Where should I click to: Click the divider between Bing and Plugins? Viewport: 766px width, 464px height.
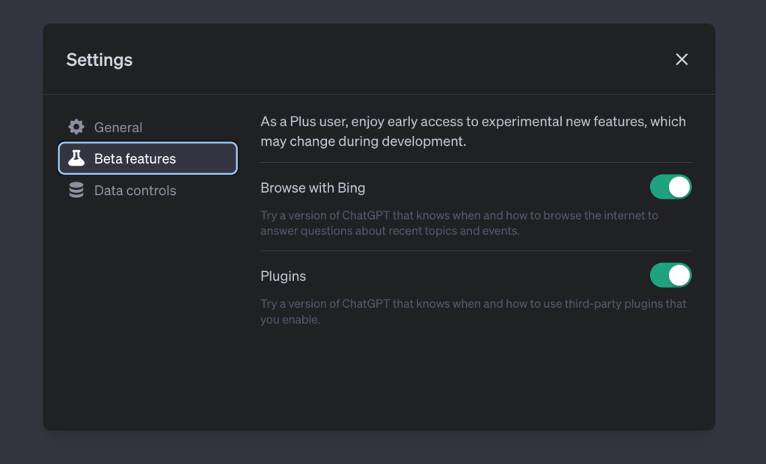click(x=476, y=251)
